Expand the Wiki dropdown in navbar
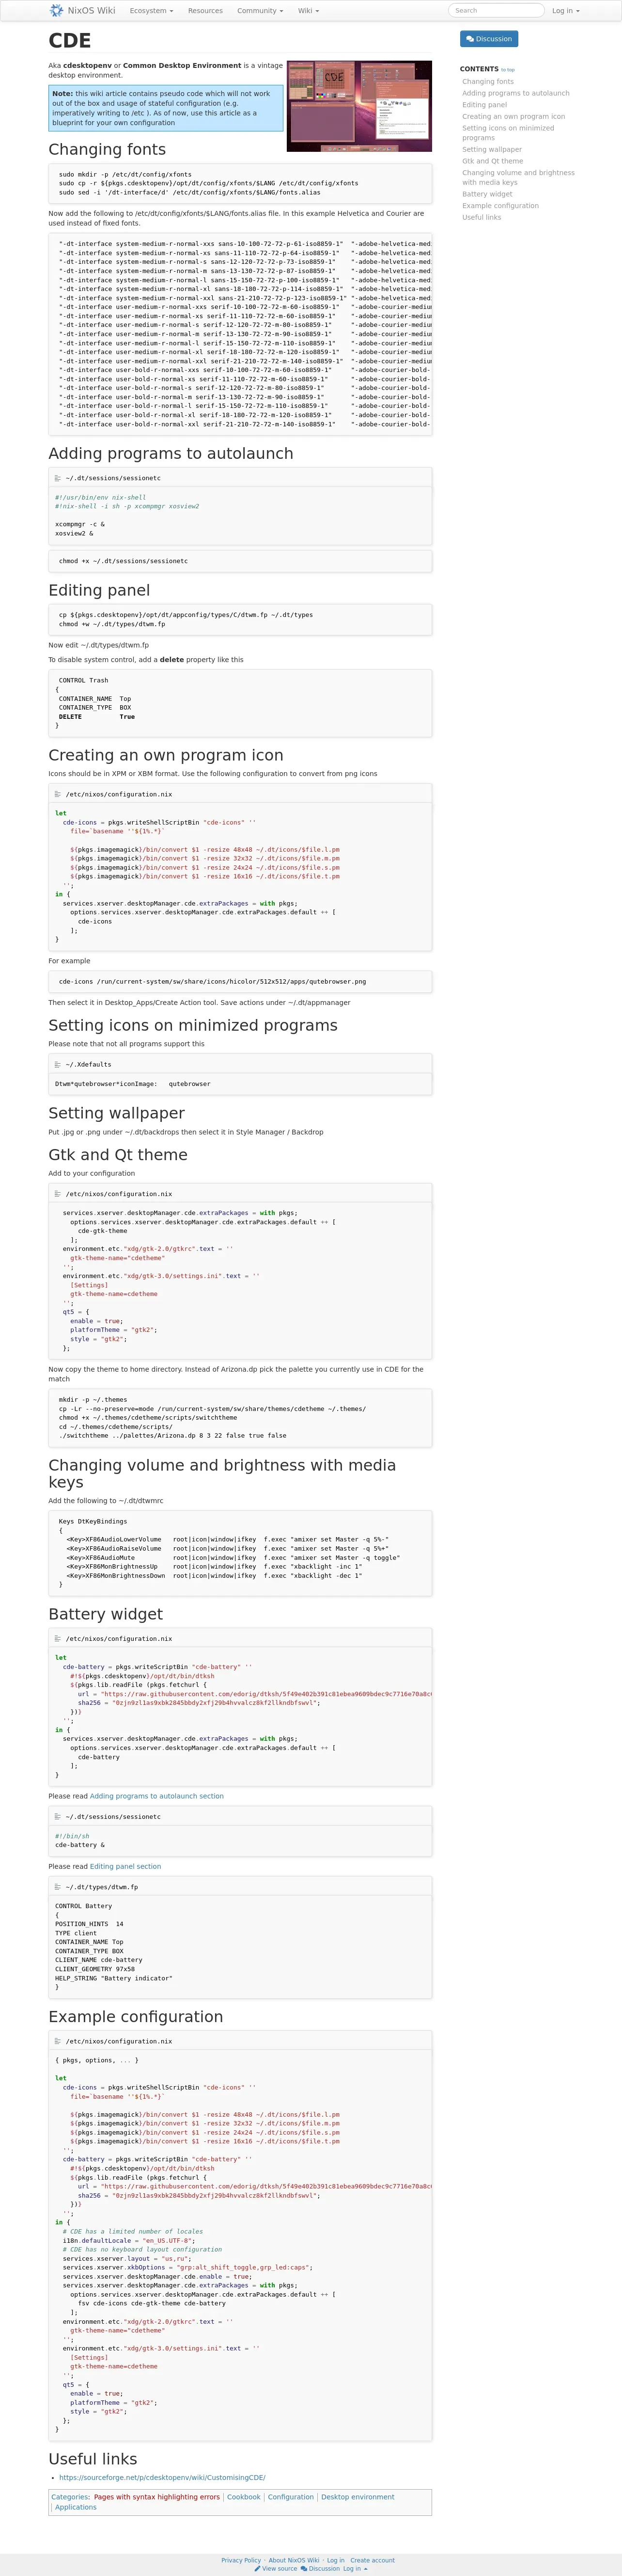 pos(308,11)
